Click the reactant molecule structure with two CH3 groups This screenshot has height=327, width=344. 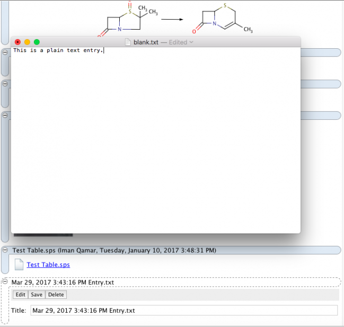pyautogui.click(x=128, y=19)
